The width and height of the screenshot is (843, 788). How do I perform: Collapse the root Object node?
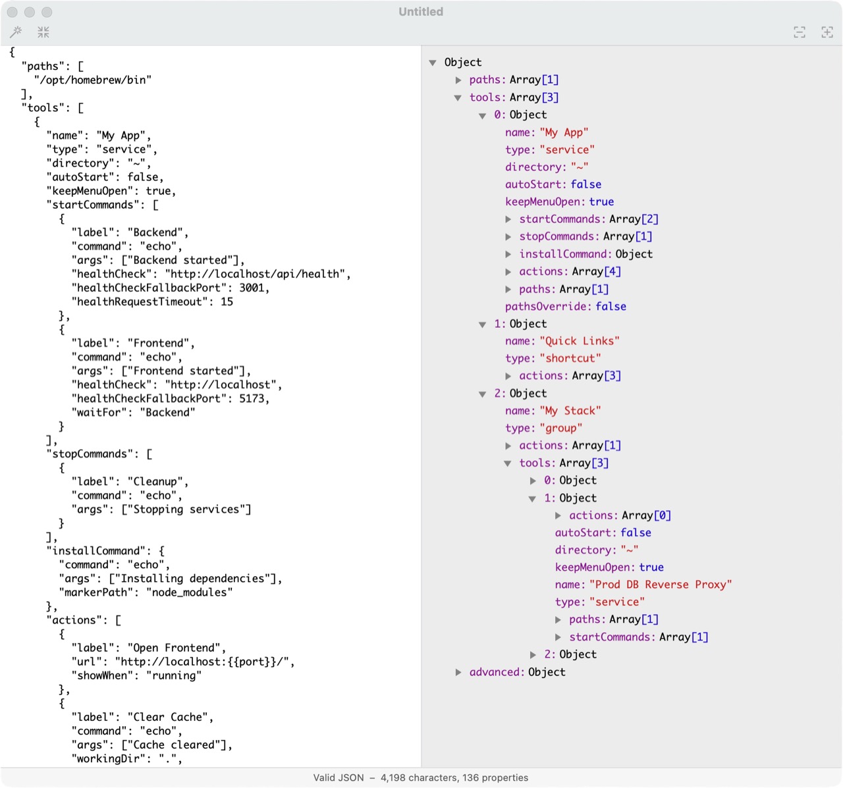(433, 63)
